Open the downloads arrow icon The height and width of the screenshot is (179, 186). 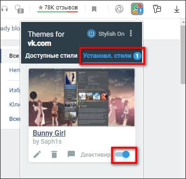click(x=177, y=9)
